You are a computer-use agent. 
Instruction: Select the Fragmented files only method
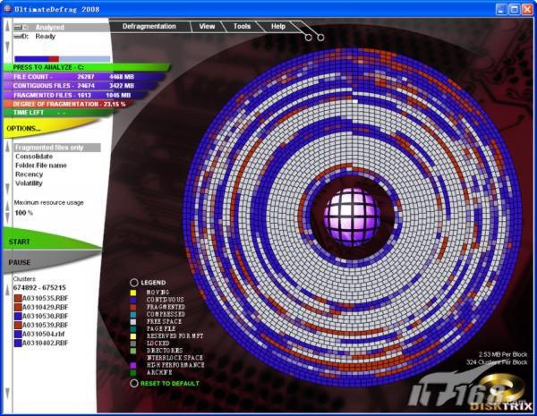(x=57, y=148)
